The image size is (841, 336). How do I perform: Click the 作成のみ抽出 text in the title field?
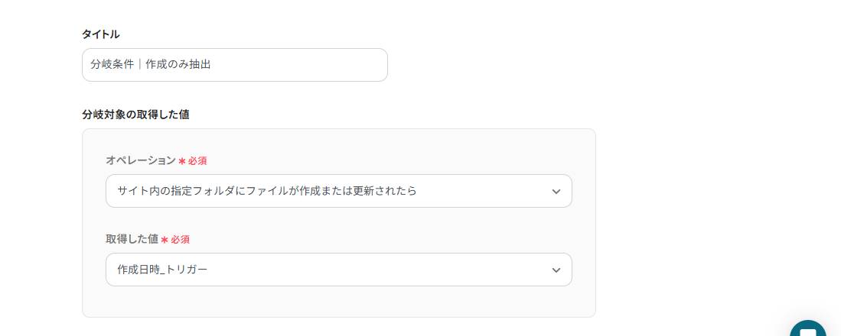178,65
